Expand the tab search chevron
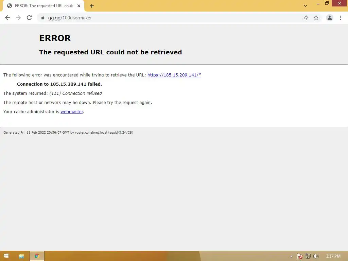This screenshot has height=261, width=348. (x=306, y=6)
